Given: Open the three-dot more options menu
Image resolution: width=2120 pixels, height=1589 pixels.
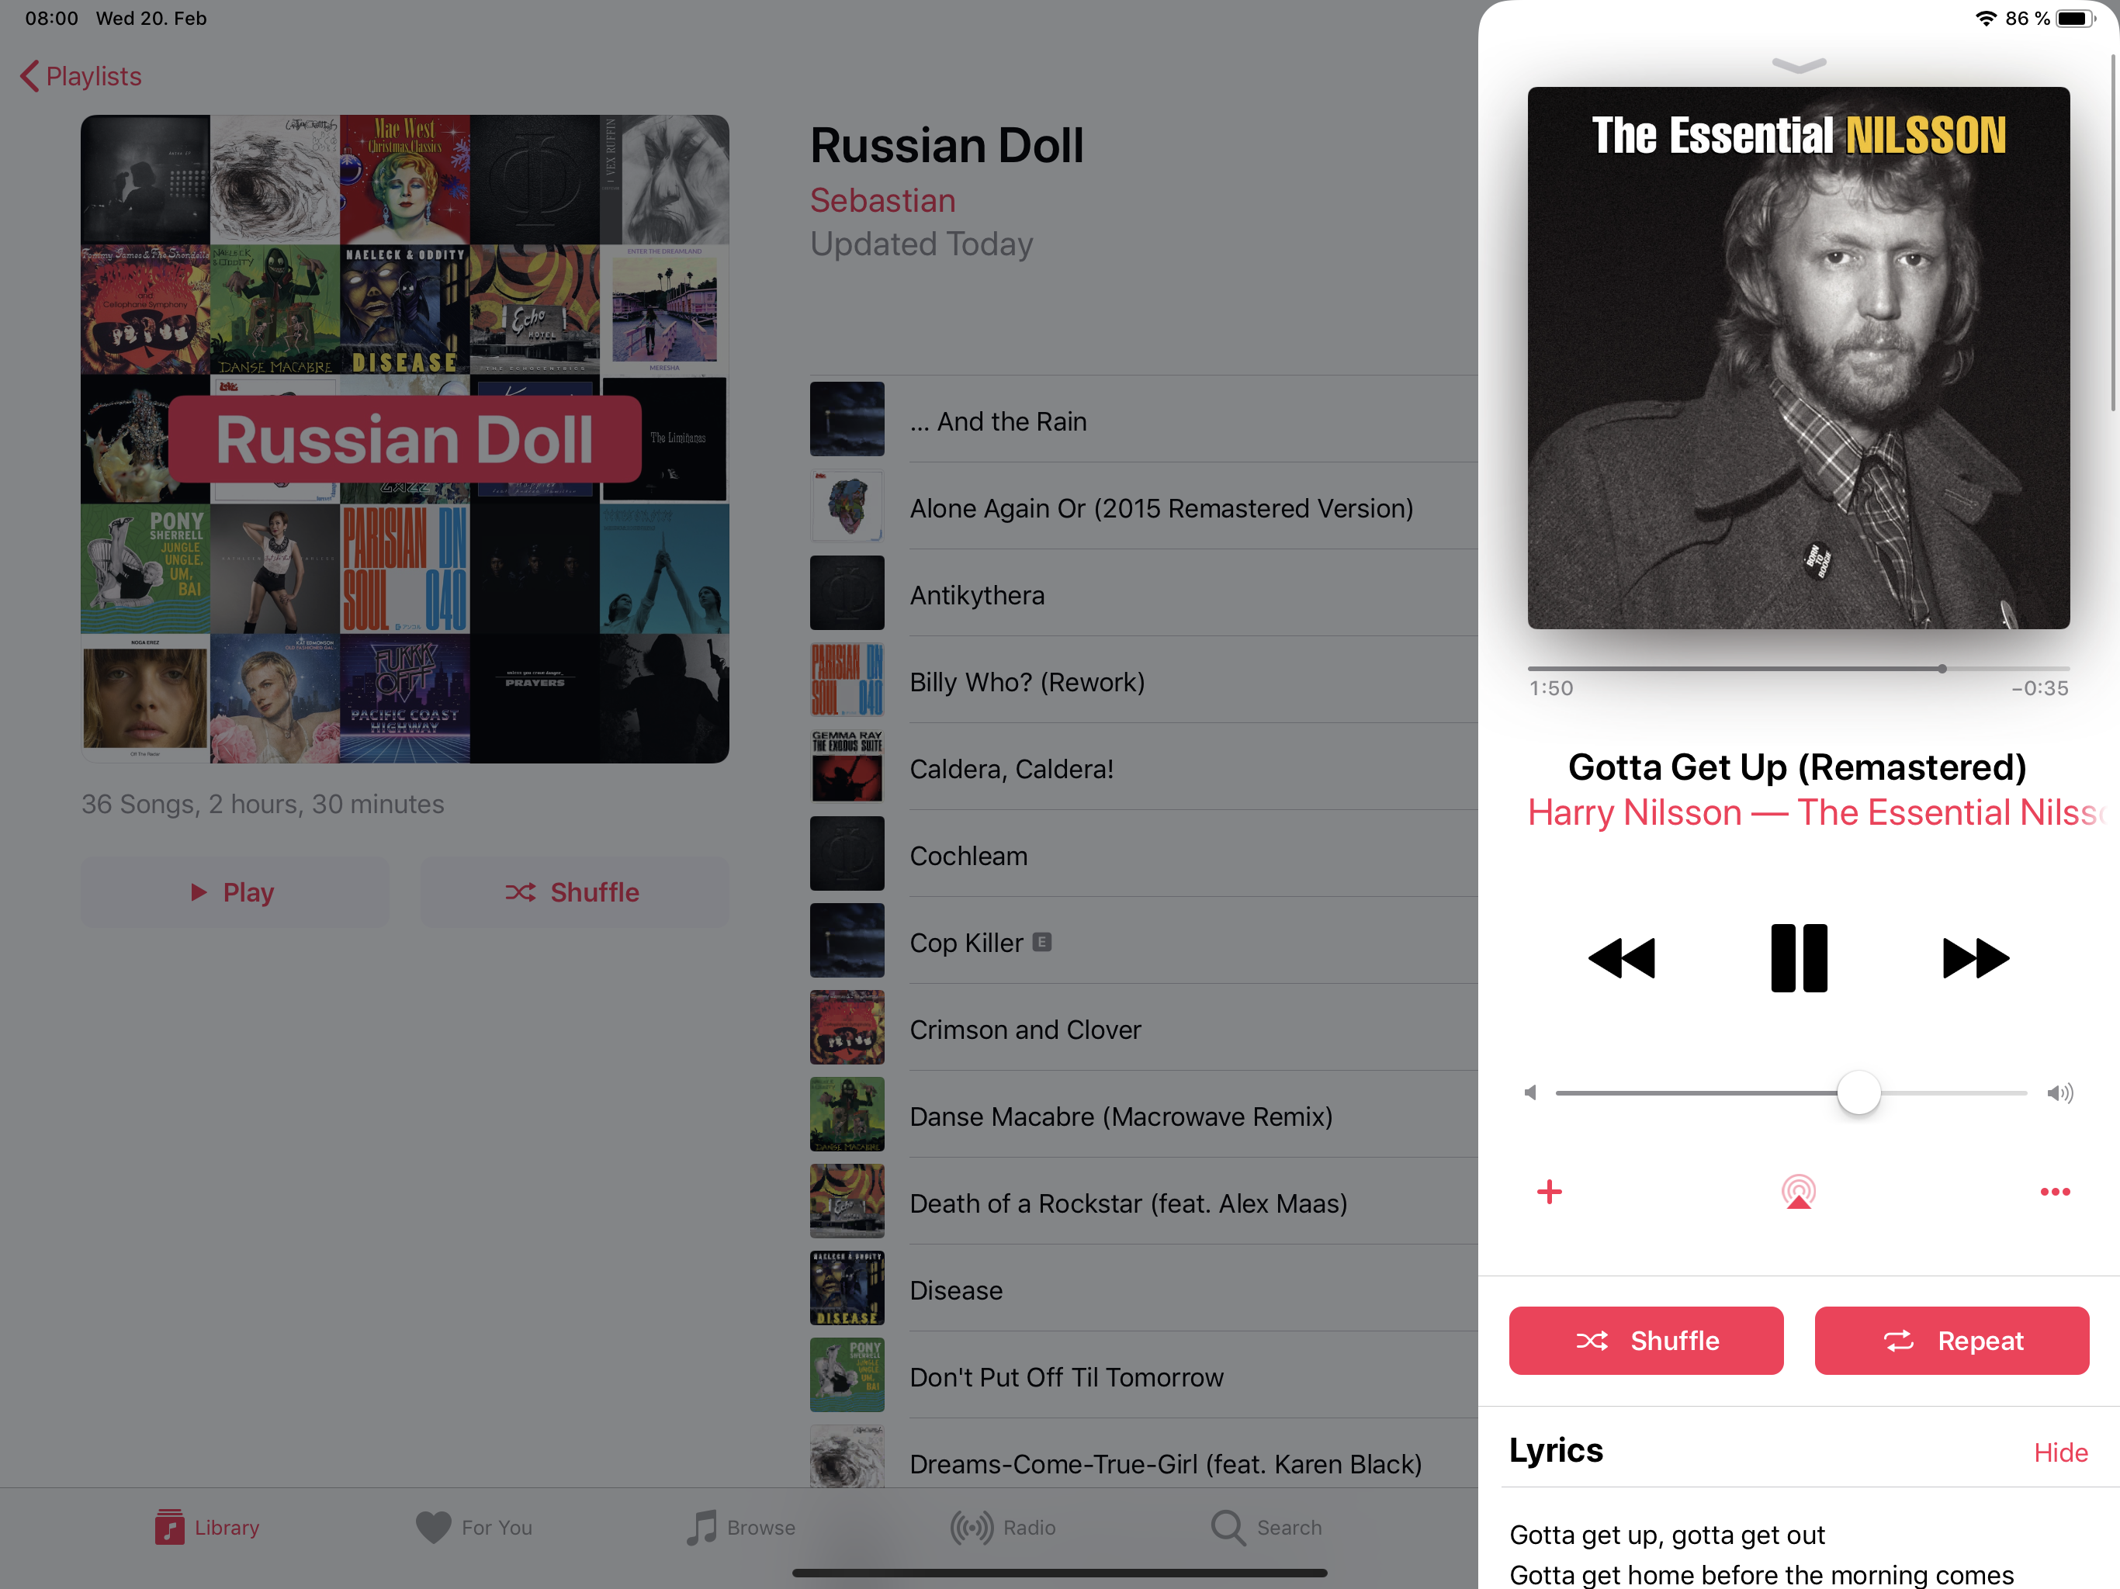Looking at the screenshot, I should tap(2054, 1191).
